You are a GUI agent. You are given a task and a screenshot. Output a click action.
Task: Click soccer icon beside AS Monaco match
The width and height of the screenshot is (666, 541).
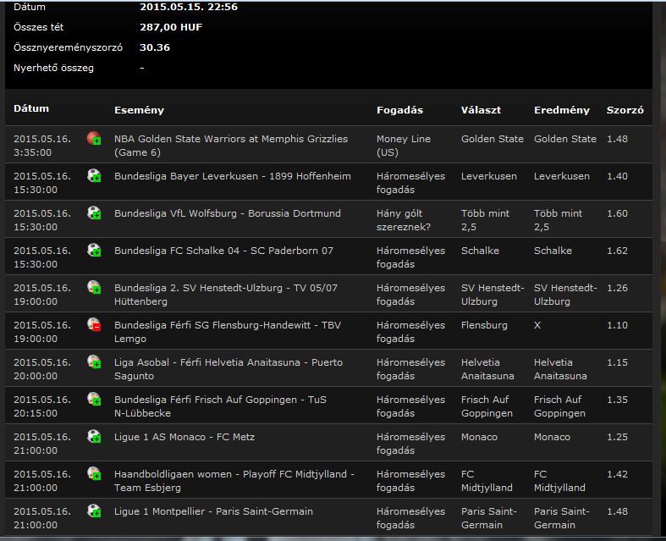pos(94,437)
